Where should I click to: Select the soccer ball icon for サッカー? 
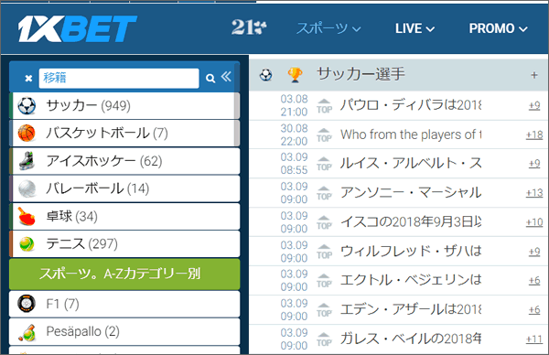coord(27,105)
